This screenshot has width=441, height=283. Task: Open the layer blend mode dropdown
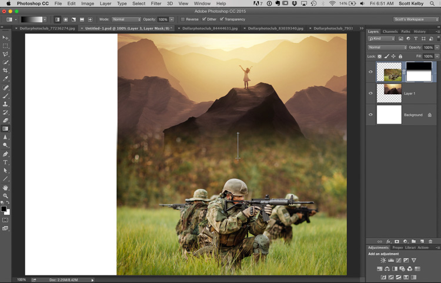click(387, 47)
